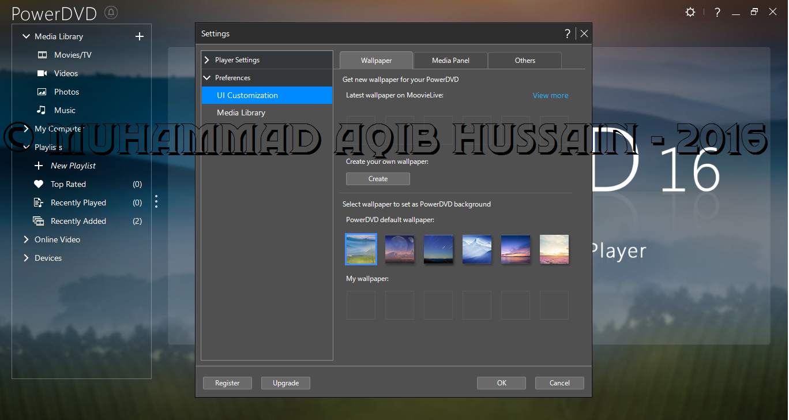This screenshot has height=420, width=789.
Task: Confirm settings with OK button
Action: coord(501,383)
